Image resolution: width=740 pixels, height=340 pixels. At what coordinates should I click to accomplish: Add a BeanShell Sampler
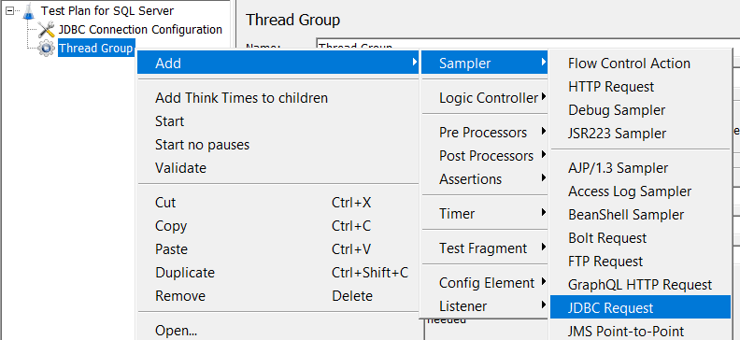pyautogui.click(x=640, y=215)
